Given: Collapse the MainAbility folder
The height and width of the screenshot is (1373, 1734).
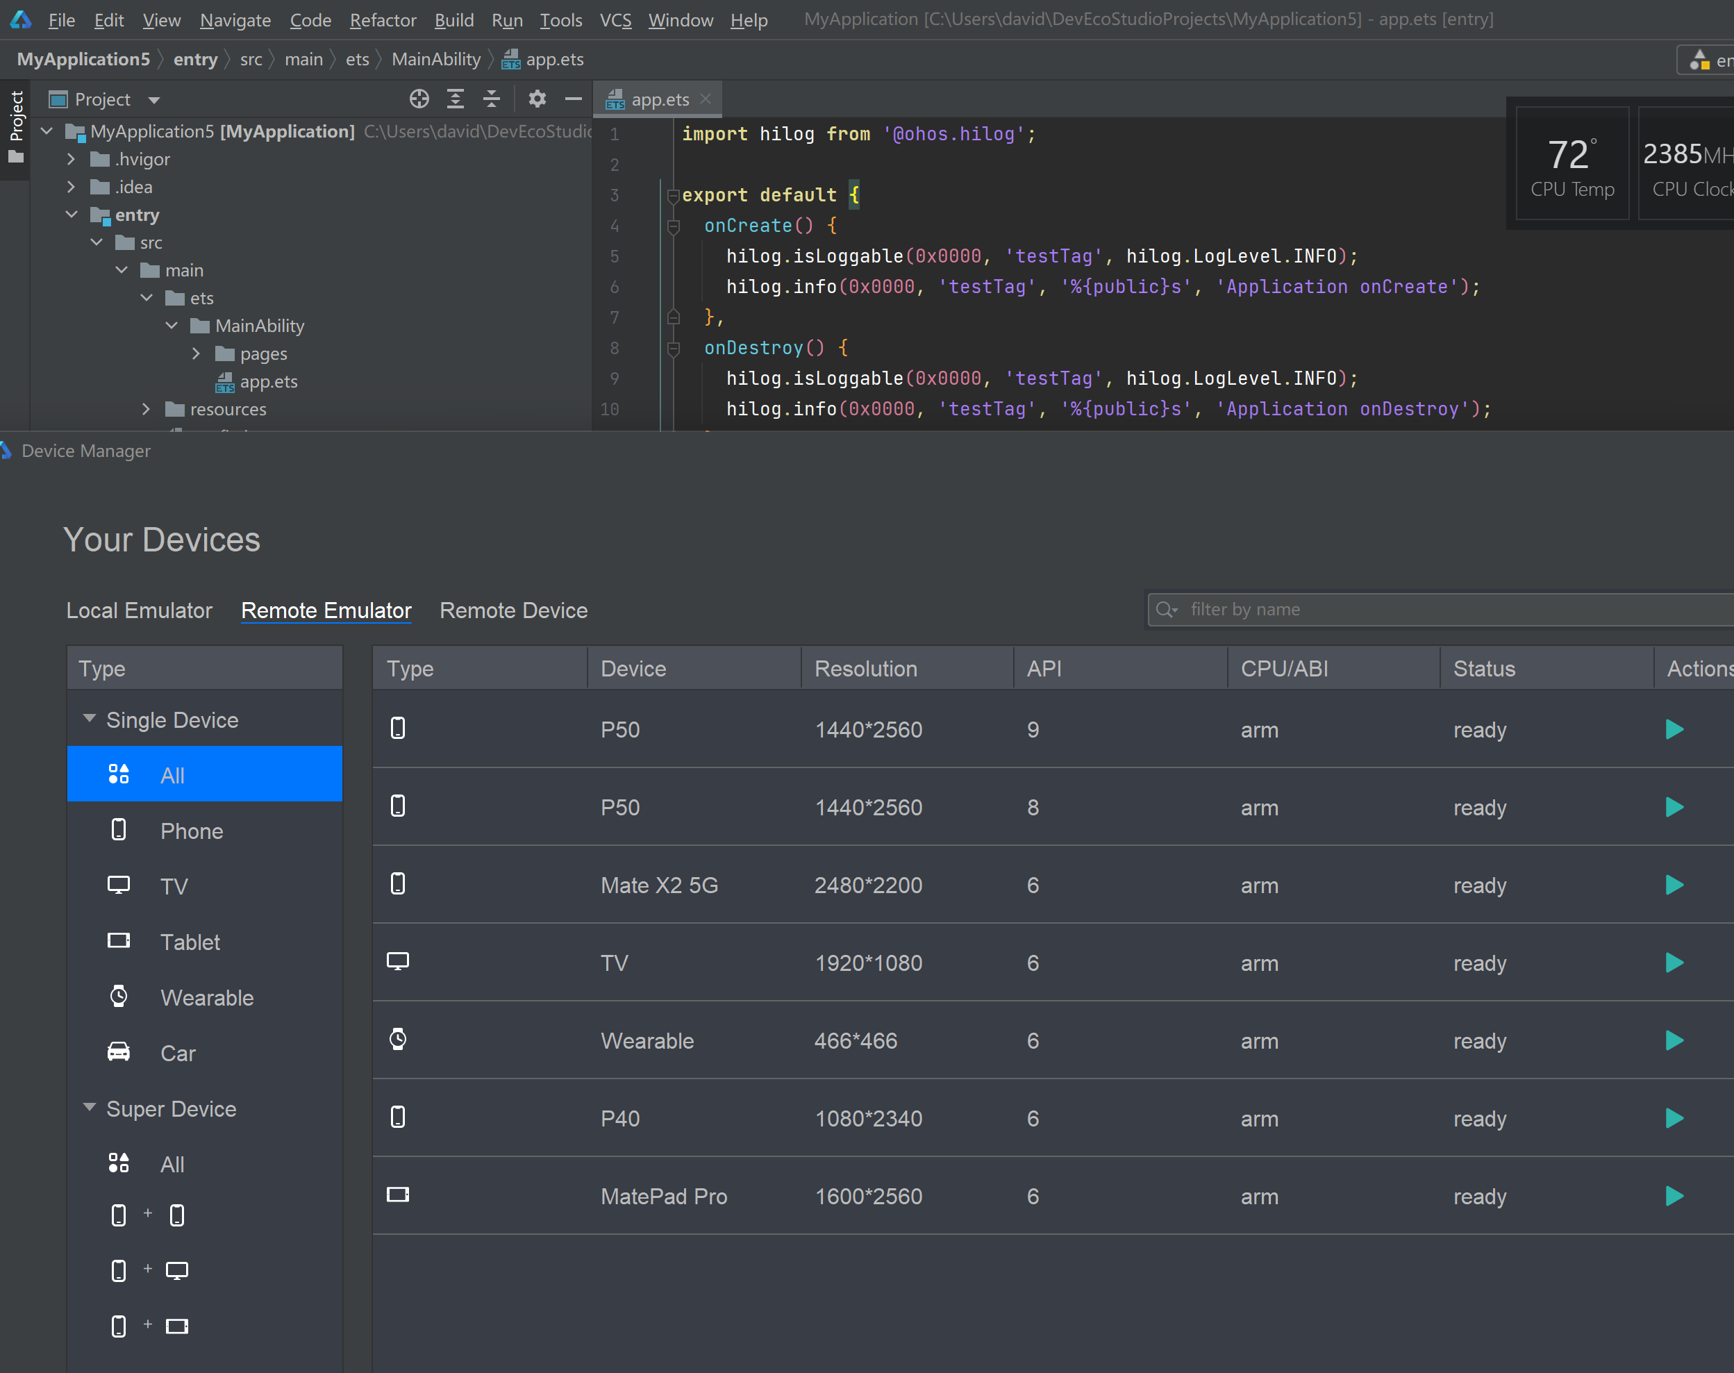Looking at the screenshot, I should (172, 326).
